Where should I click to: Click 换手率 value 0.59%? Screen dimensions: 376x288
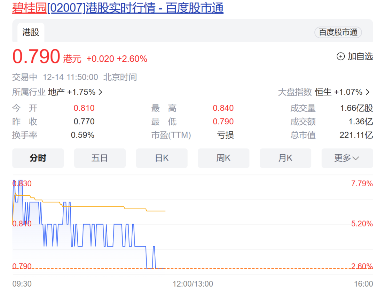pos(83,135)
